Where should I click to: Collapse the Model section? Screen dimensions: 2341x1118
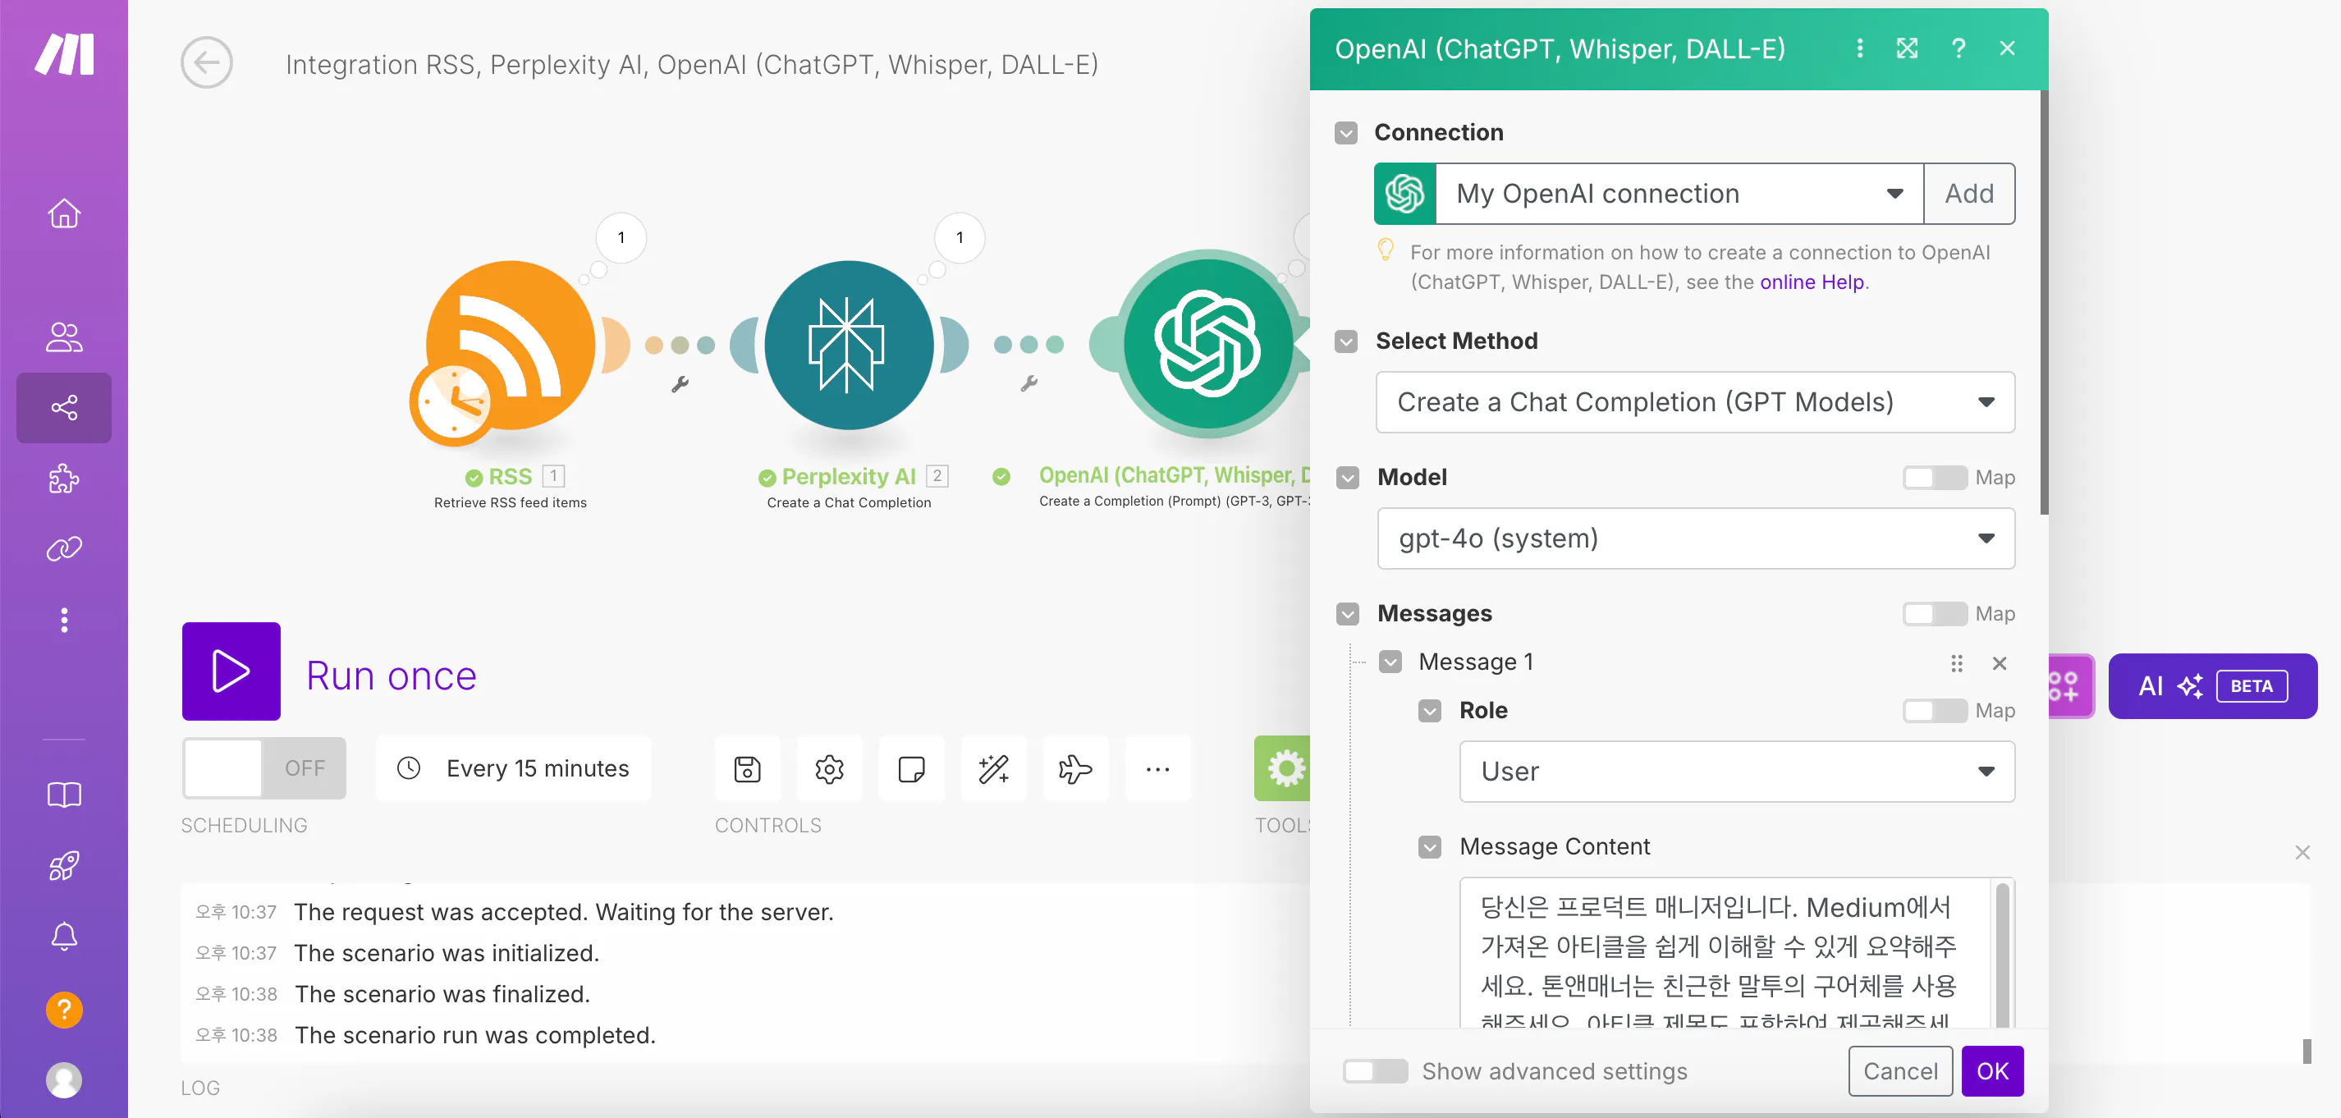(x=1348, y=477)
